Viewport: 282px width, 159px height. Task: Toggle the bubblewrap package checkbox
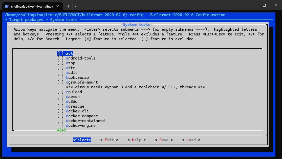click(60, 77)
